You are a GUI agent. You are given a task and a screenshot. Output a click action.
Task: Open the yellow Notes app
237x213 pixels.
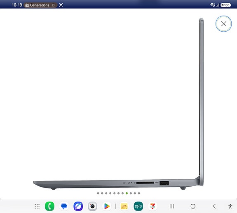tap(124, 206)
